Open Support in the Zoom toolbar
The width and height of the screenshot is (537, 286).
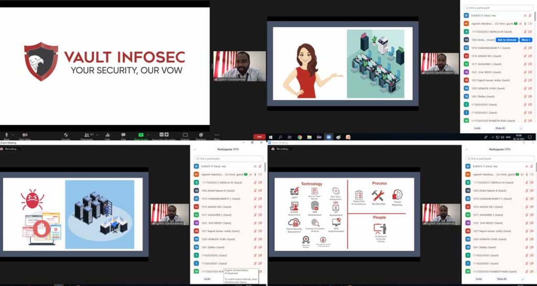coord(185,136)
